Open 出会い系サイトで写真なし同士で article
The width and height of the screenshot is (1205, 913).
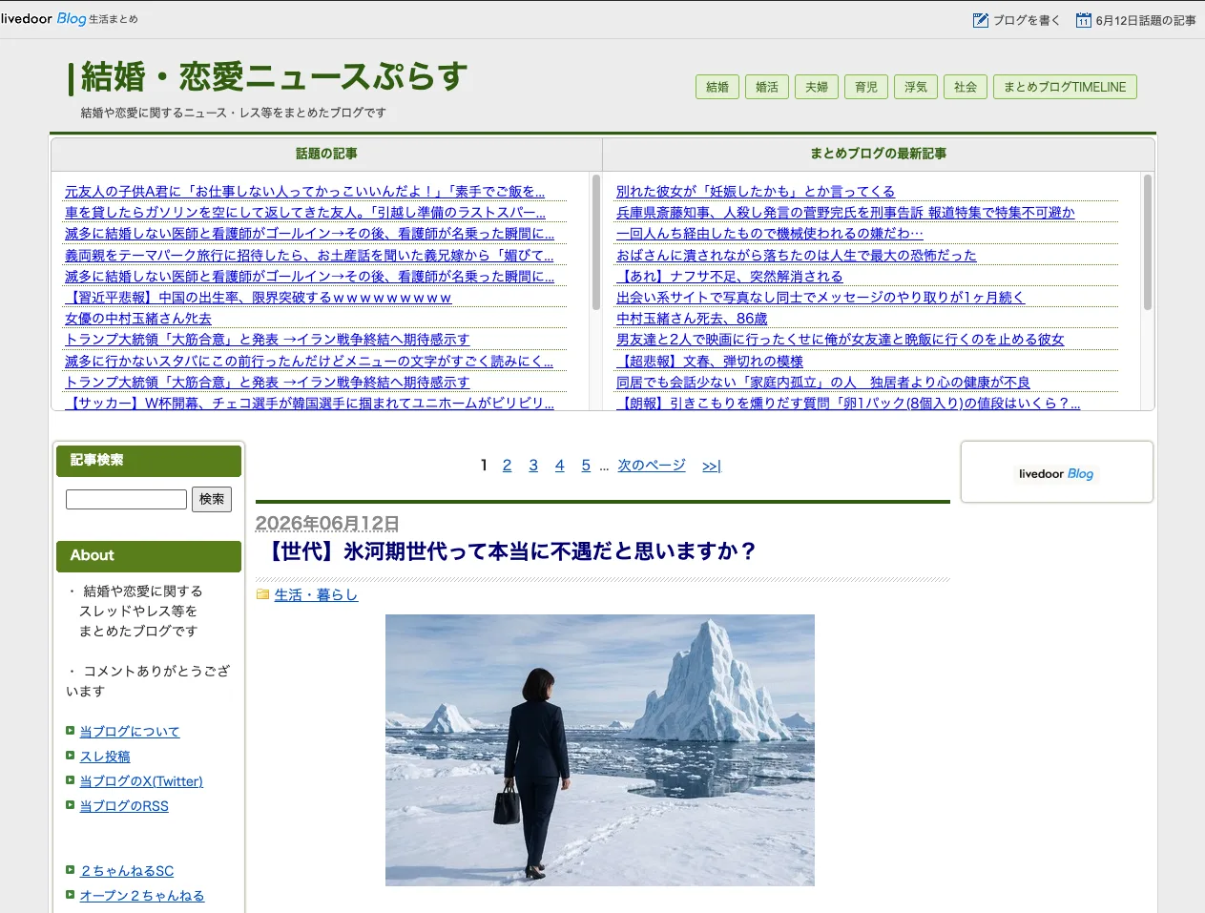click(821, 298)
